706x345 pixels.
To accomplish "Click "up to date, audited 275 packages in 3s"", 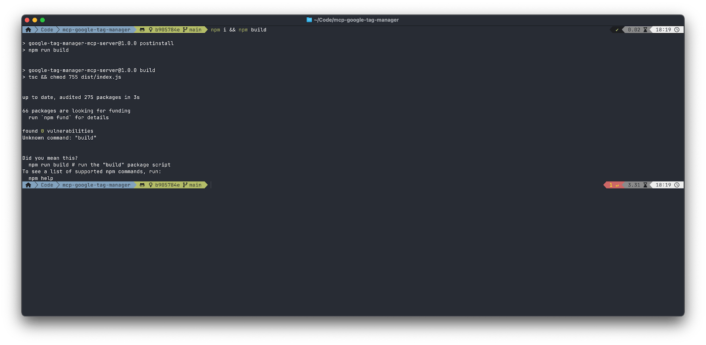I will tap(81, 97).
